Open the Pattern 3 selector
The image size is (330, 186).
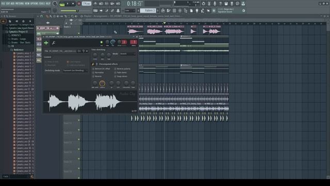148,10
